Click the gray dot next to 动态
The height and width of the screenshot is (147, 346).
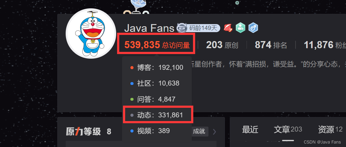132,115
